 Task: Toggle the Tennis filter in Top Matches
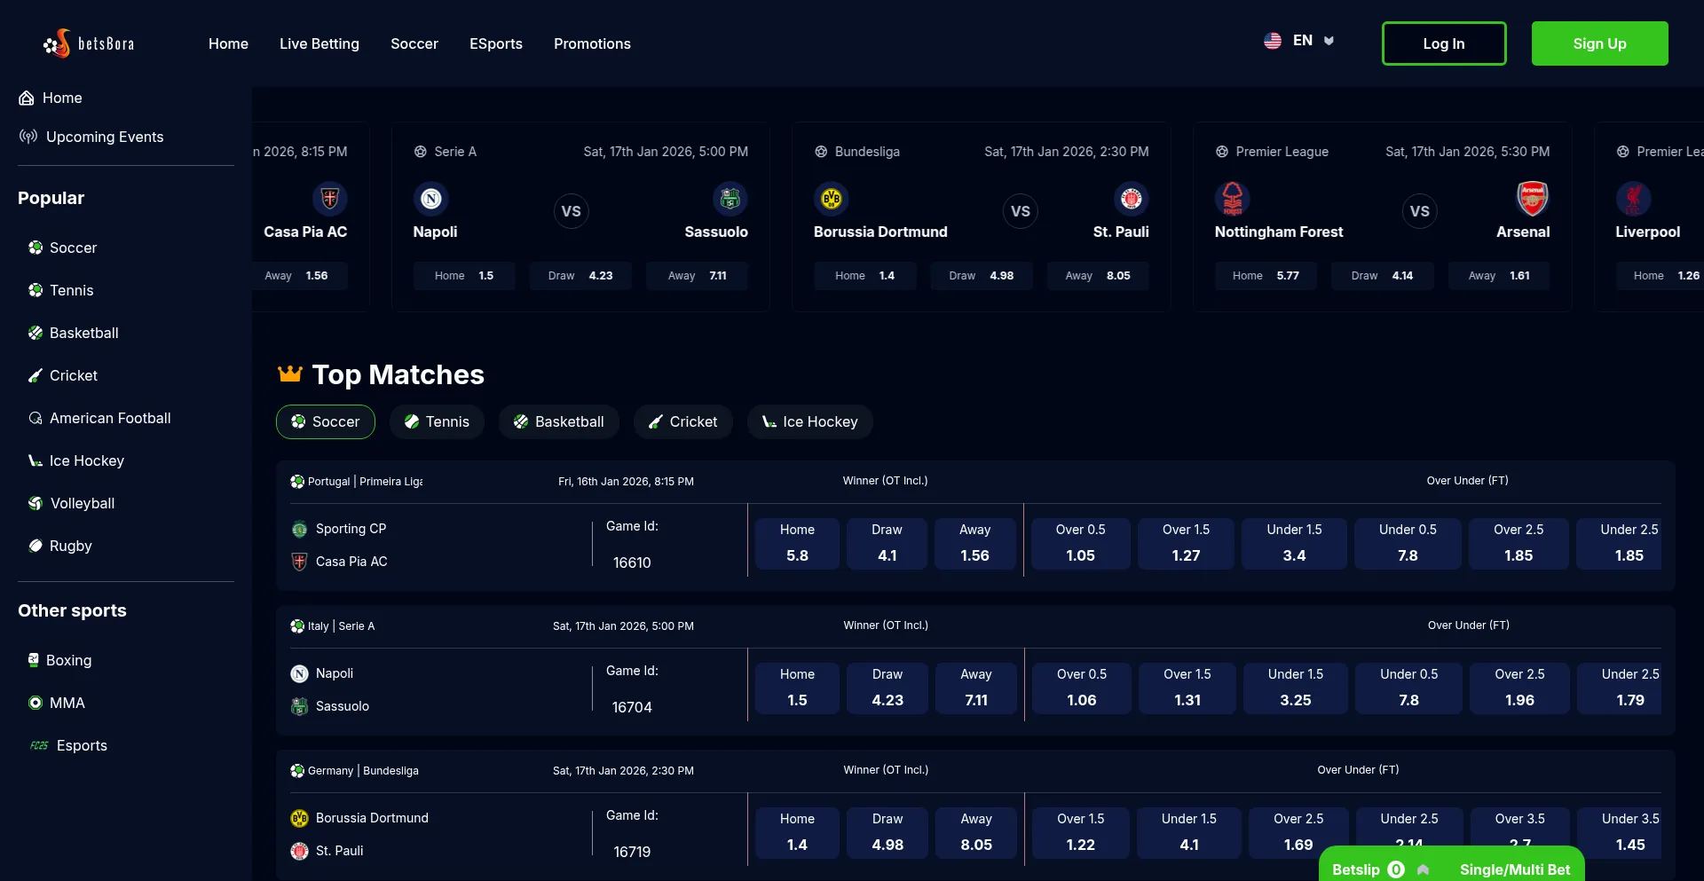437,421
